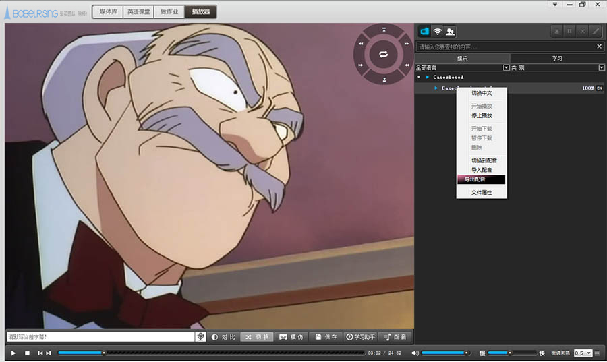
Task: Click the microphone icon beside the subtitle box
Action: pos(200,337)
